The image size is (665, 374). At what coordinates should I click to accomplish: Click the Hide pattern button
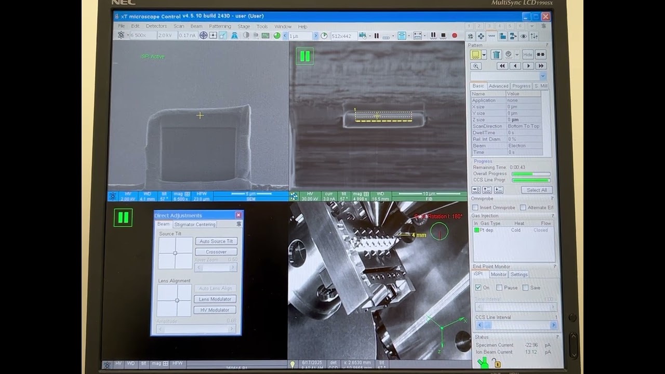(x=528, y=55)
